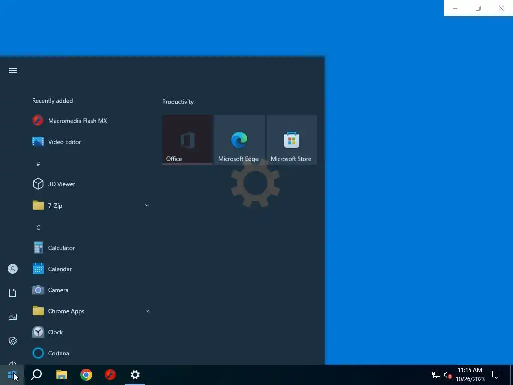Launch Google Chrome from the taskbar
Screen dimensions: 513x385
click(86, 375)
